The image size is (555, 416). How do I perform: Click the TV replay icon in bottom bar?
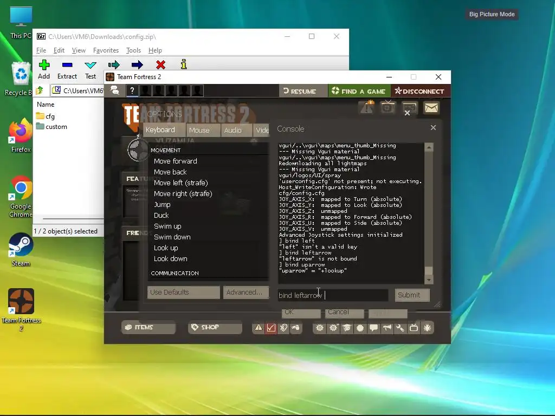point(414,328)
